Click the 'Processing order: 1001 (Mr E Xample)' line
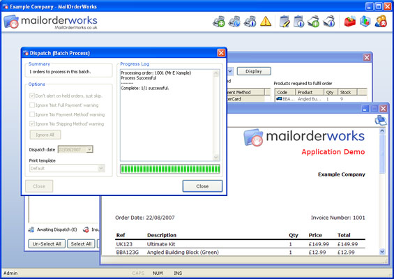 click(156, 73)
